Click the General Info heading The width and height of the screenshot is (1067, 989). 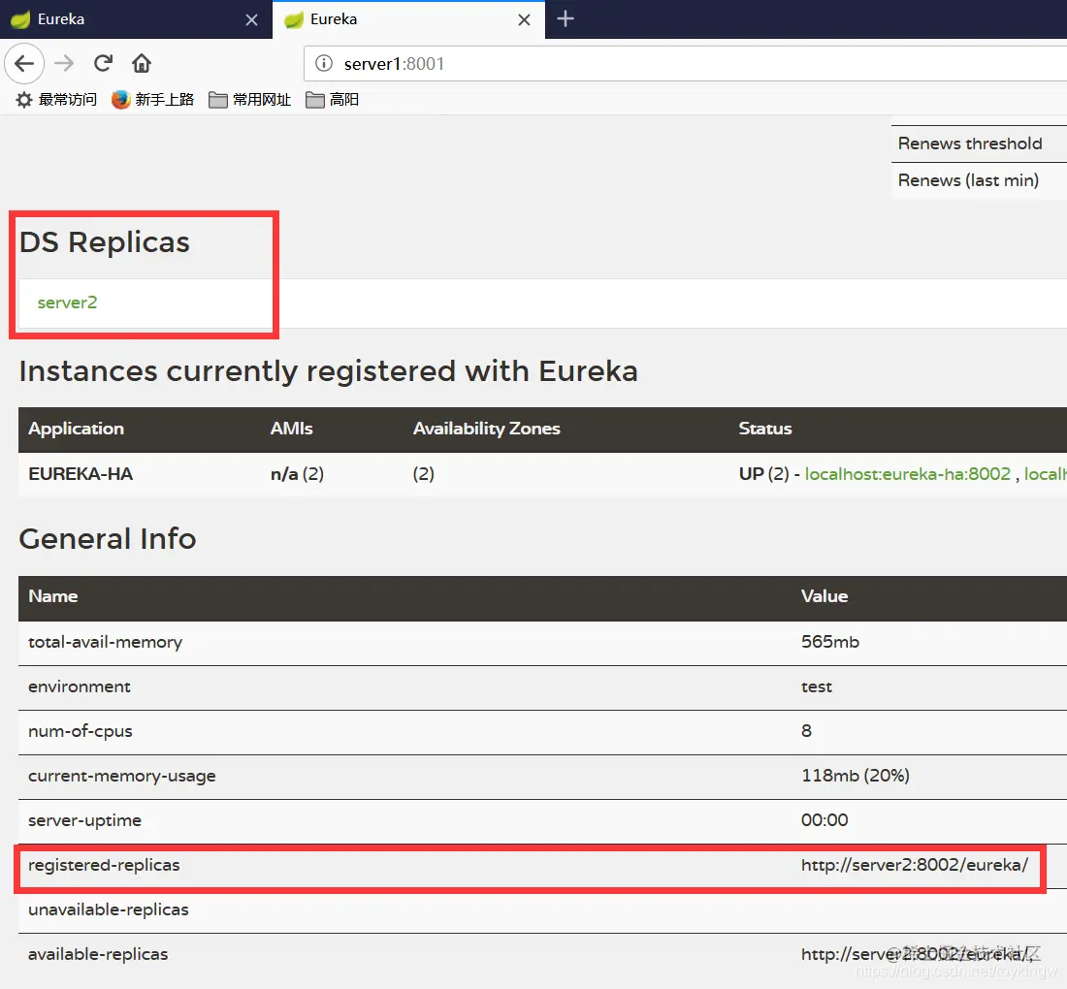108,539
